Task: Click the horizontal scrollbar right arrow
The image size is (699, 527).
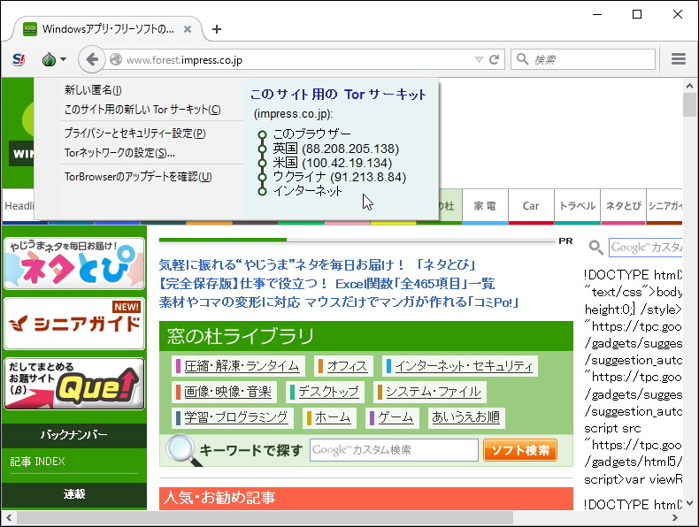Action: (x=675, y=518)
